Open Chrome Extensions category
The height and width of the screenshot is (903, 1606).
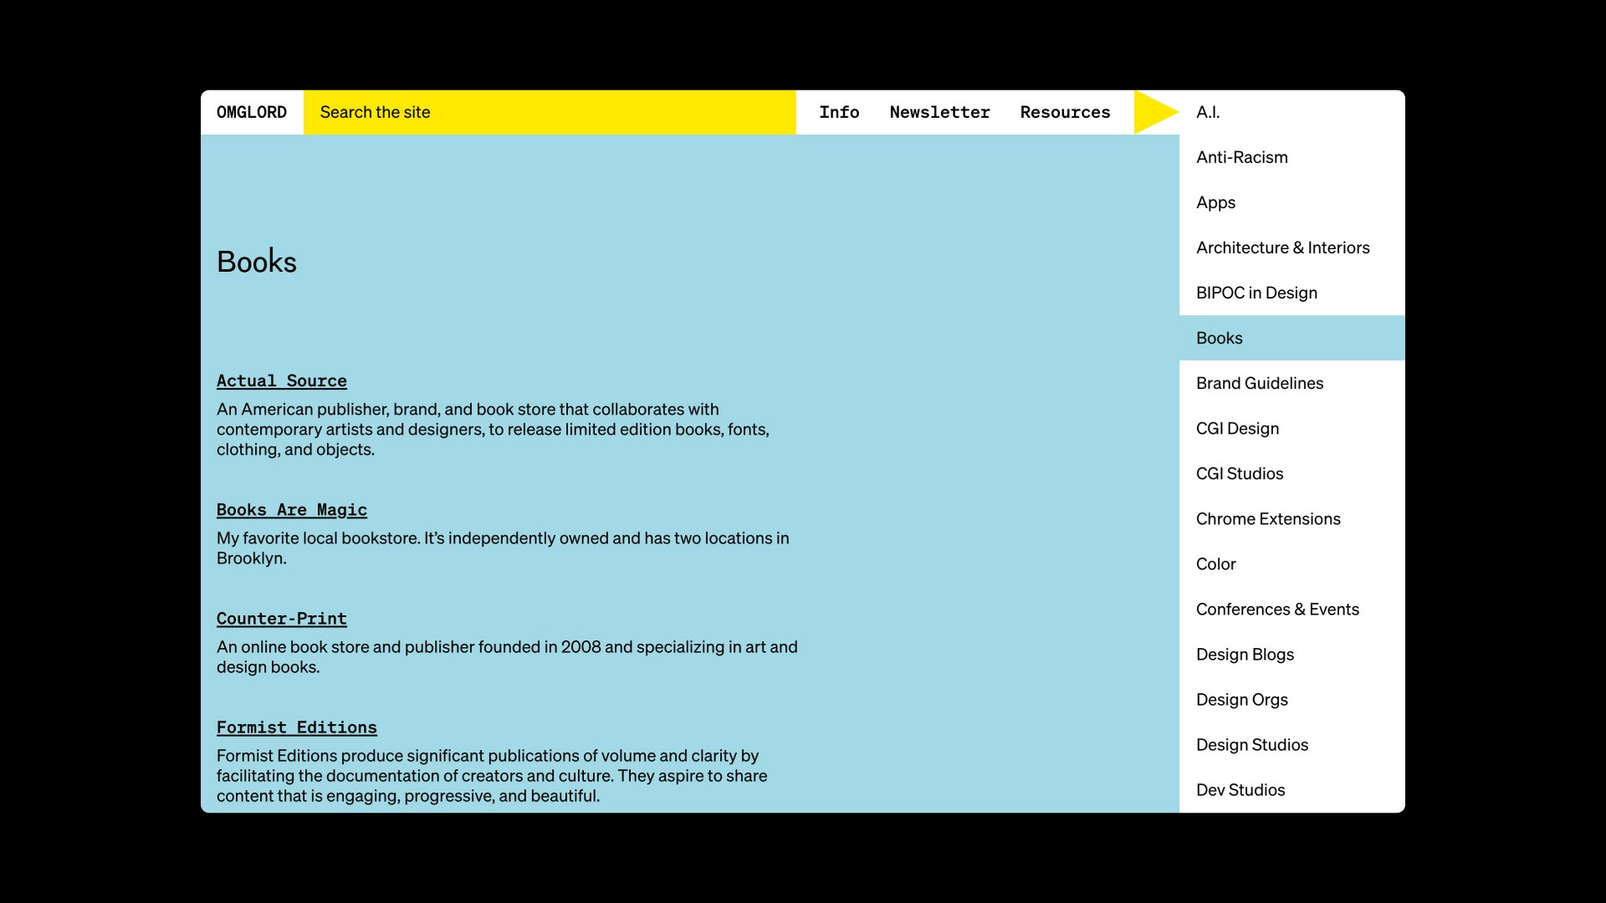pos(1292,518)
